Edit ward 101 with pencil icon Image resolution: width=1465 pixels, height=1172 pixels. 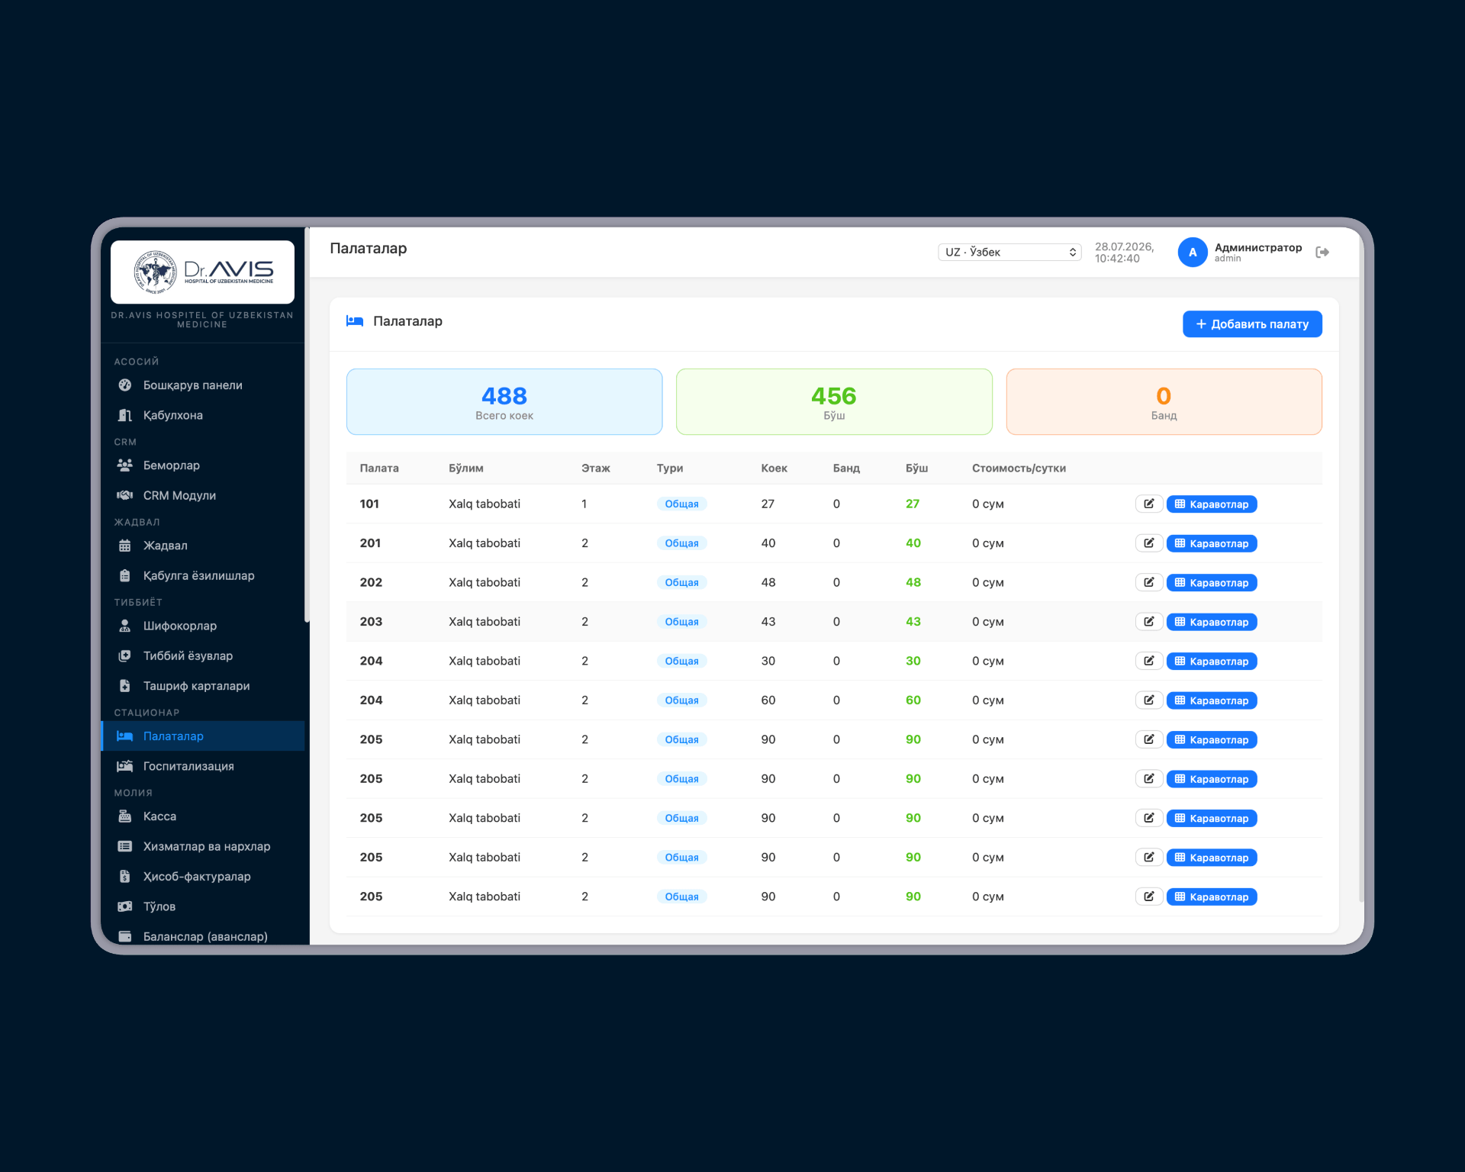(x=1148, y=504)
